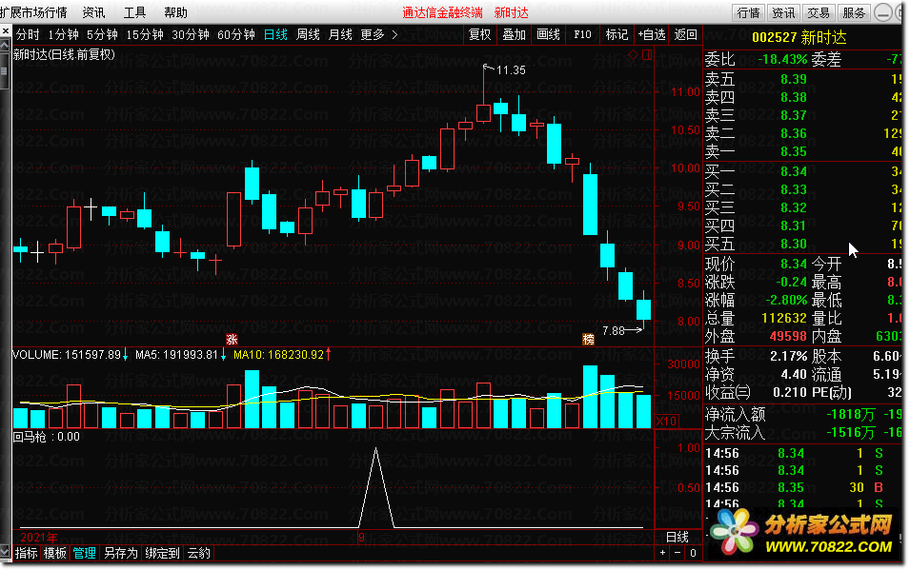Switch to the 分时 chart tab

tap(28, 35)
